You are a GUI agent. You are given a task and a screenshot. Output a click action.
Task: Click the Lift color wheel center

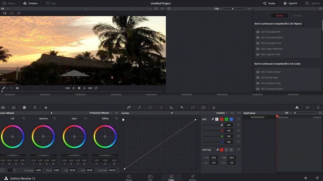(12, 136)
